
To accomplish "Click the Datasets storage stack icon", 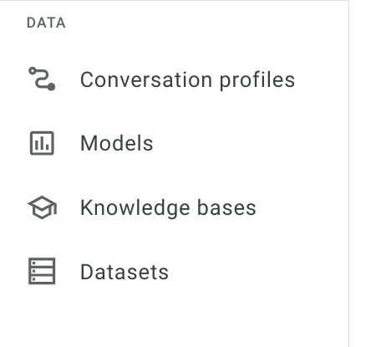I will coord(42,271).
